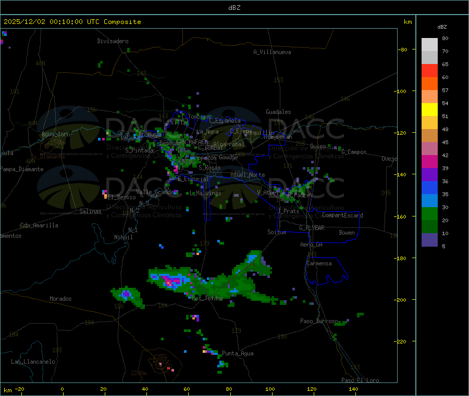Viewport: 469px width, 396px height.
Task: Click the L_Malvinas map label
Action: click(205, 193)
